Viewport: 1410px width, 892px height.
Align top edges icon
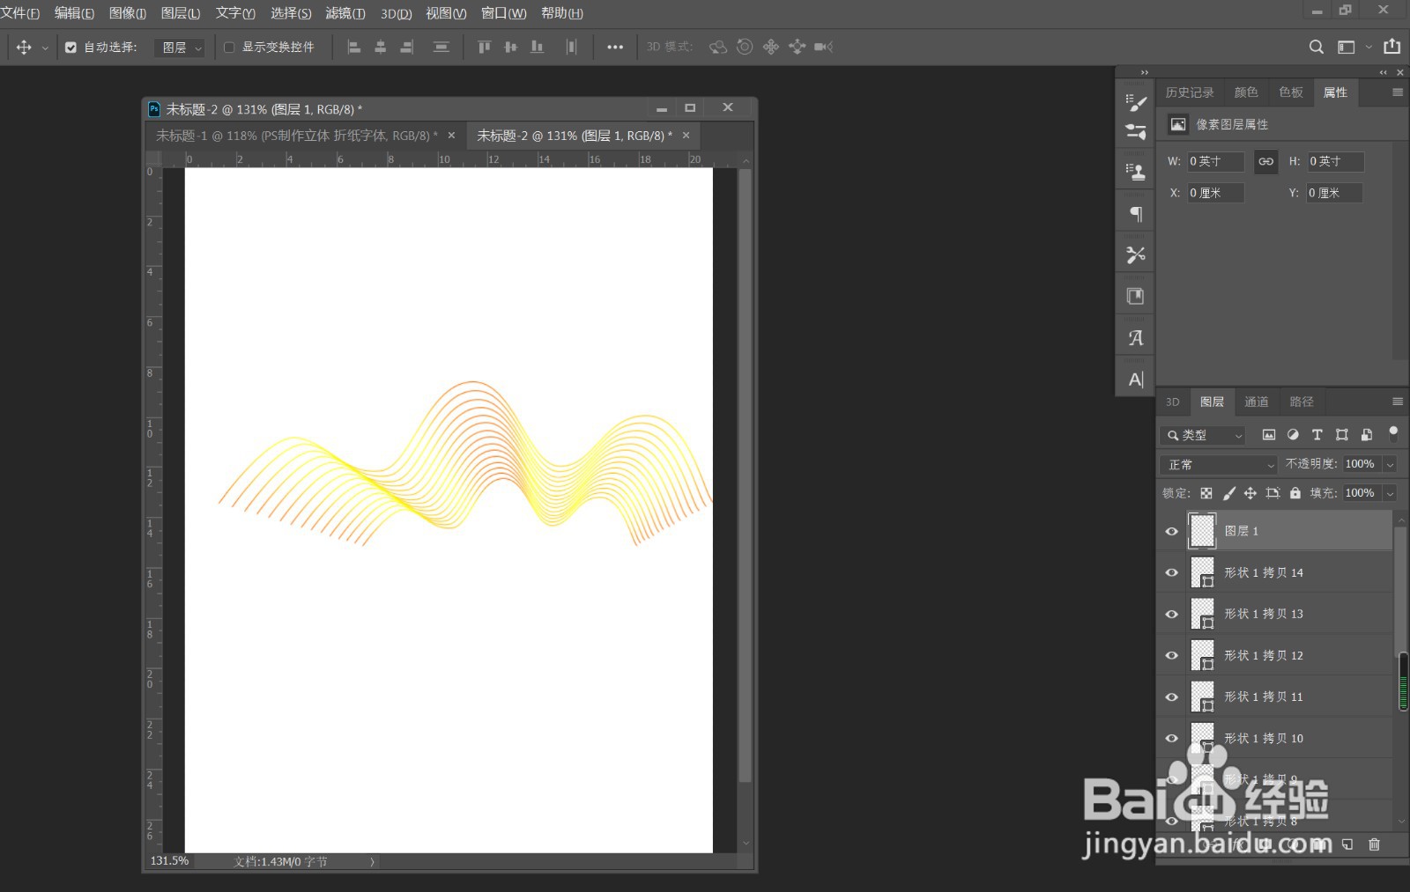pyautogui.click(x=484, y=48)
